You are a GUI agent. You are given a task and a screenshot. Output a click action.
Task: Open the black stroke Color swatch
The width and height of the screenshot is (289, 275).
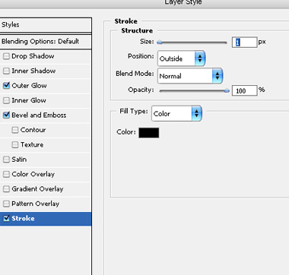coord(149,133)
